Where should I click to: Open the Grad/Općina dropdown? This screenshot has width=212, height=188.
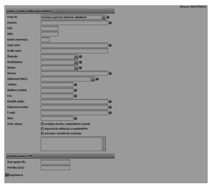76,62
